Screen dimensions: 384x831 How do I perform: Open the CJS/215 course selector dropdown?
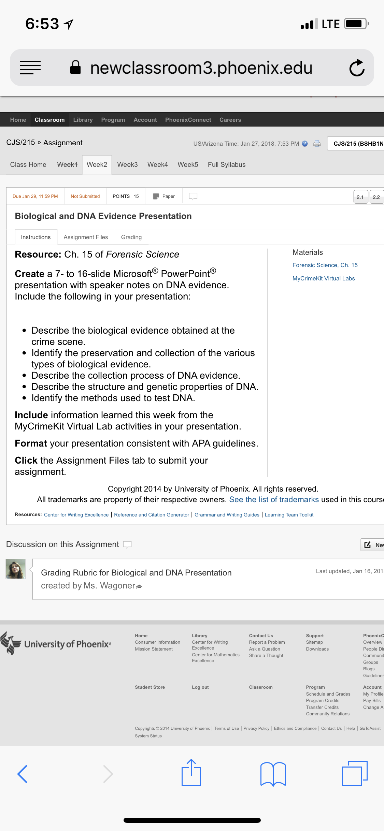pyautogui.click(x=356, y=144)
